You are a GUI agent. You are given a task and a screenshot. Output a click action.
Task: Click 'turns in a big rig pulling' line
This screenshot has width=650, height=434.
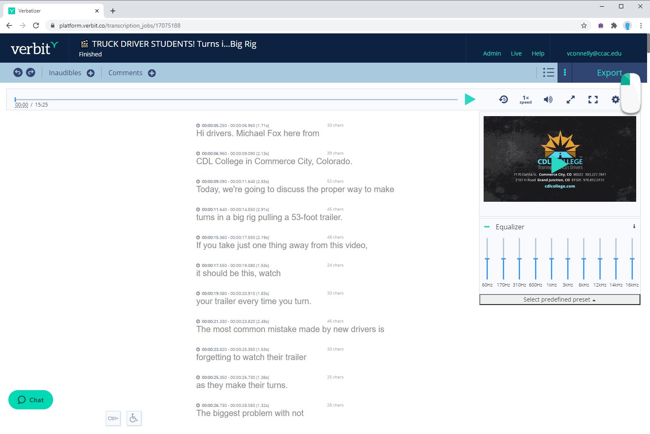[x=269, y=217]
